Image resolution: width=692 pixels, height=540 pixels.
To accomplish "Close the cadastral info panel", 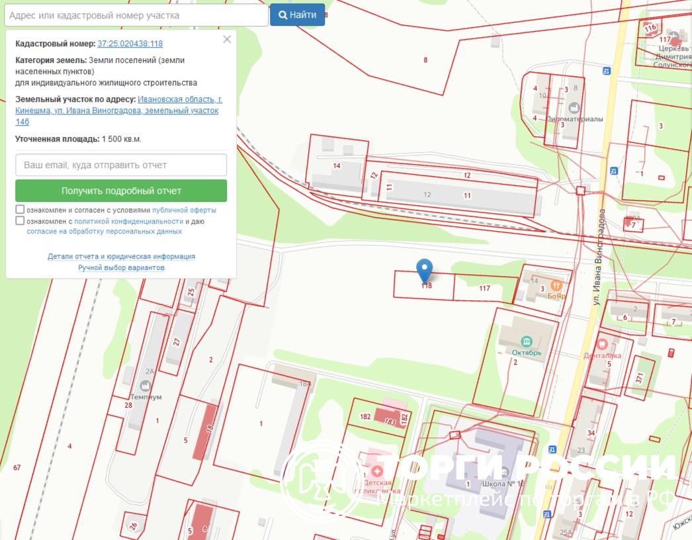I will tap(227, 40).
